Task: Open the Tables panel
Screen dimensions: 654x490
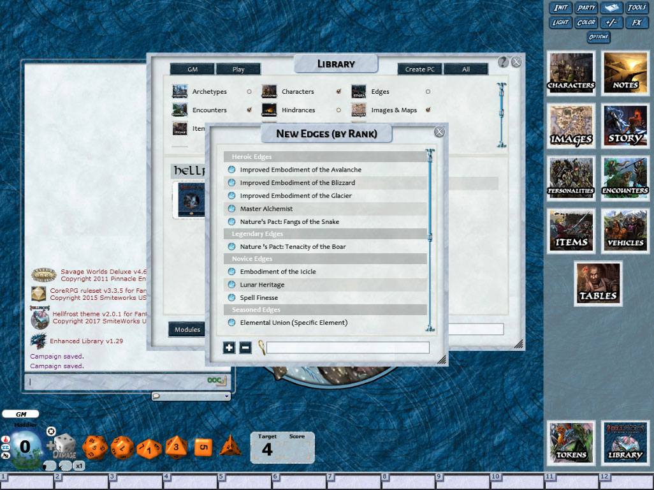Action: click(x=598, y=283)
